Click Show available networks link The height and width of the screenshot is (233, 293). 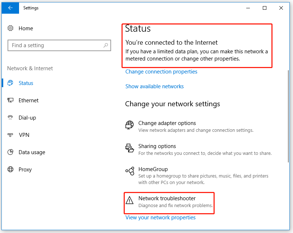point(154,86)
